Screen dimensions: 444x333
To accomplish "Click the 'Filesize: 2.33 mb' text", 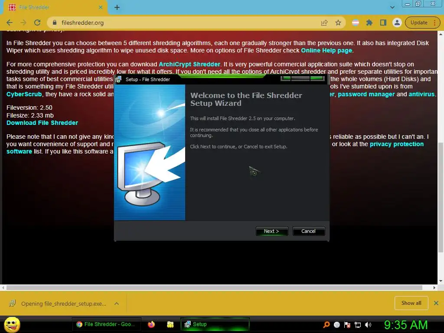I will pyautogui.click(x=30, y=115).
